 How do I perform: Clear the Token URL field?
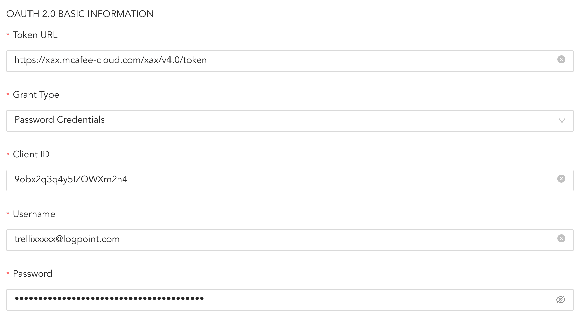[x=561, y=60]
